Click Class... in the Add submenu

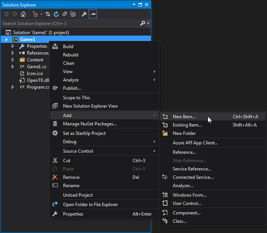click(x=179, y=221)
